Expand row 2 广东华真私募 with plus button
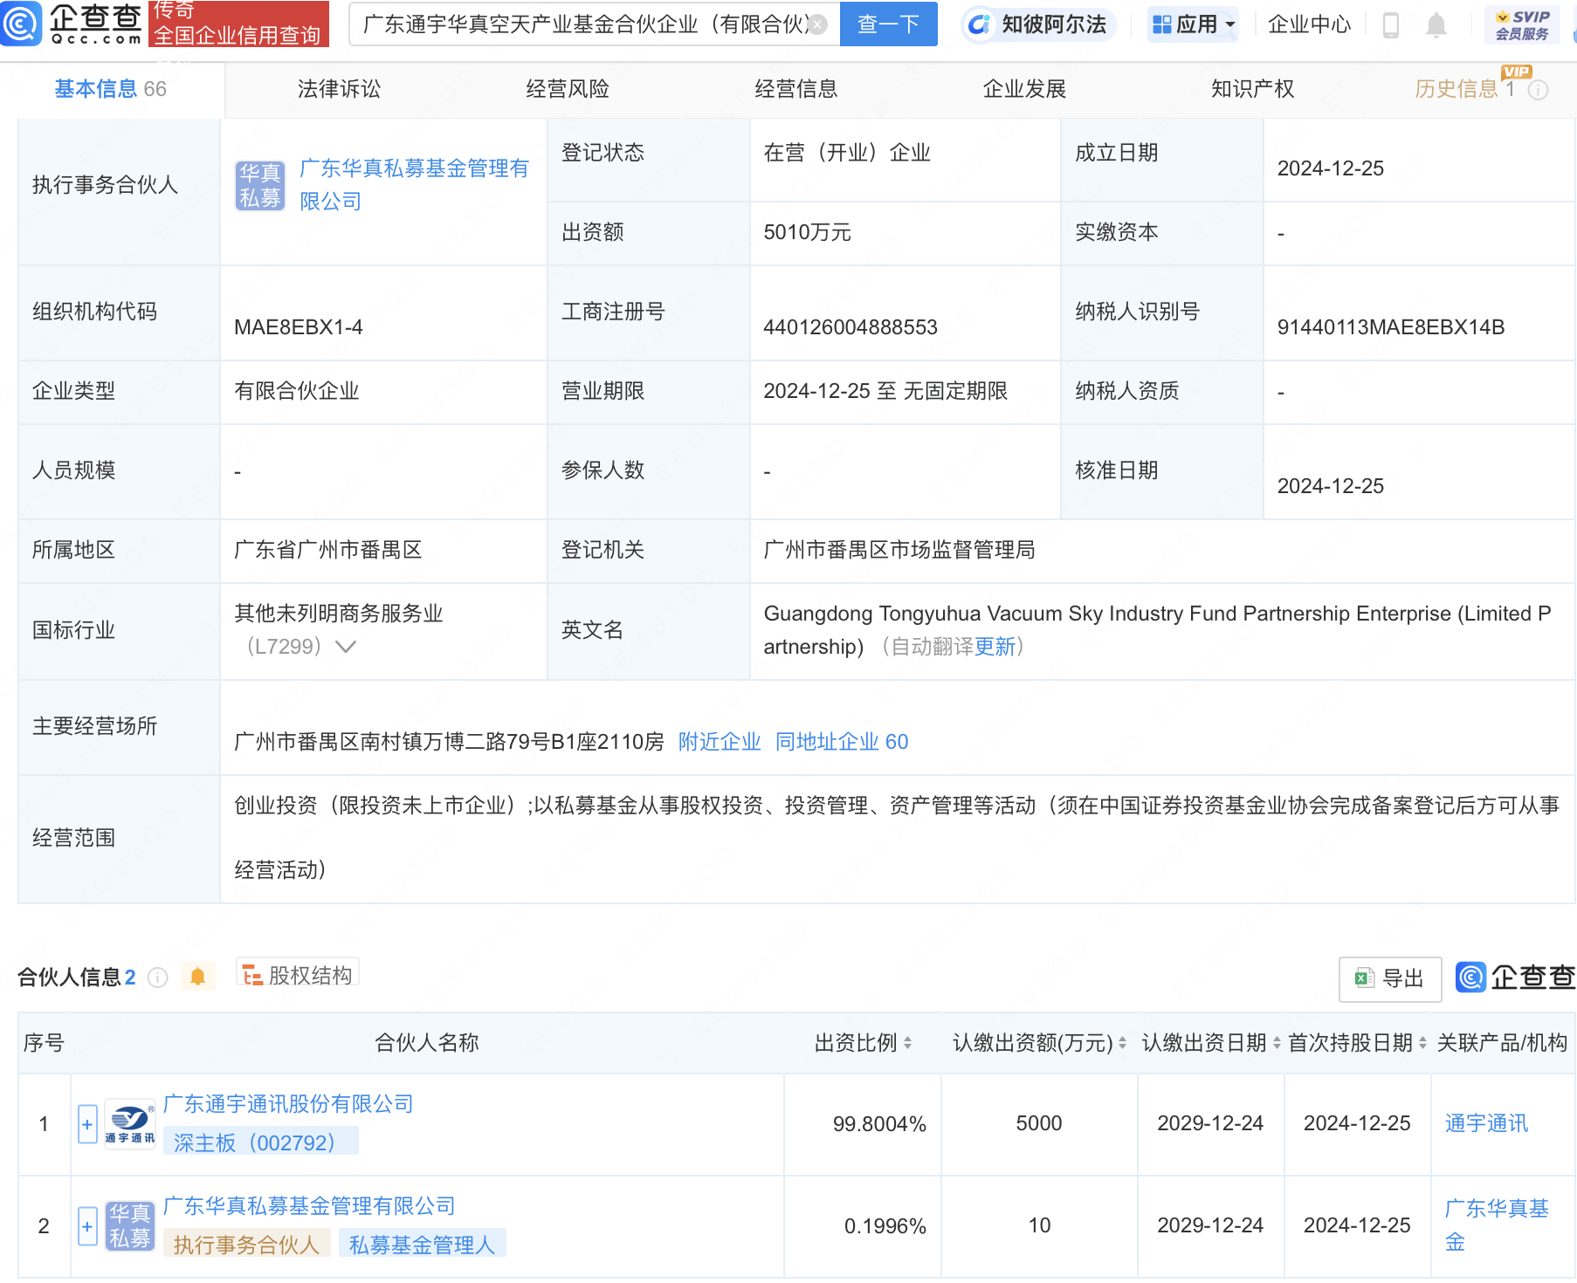1577x1283 pixels. pyautogui.click(x=87, y=1226)
